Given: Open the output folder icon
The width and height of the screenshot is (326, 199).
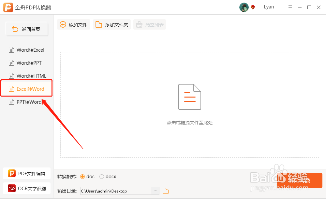Looking at the screenshot, I should pos(165,191).
